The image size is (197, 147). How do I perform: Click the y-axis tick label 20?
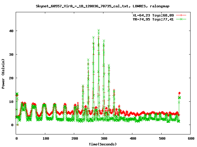point(11,78)
